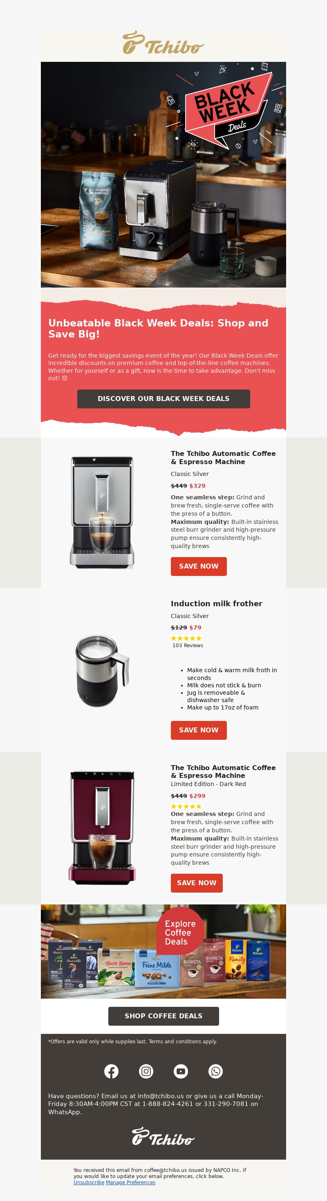Click milk frother five-star rating
The image size is (327, 1201).
186,638
